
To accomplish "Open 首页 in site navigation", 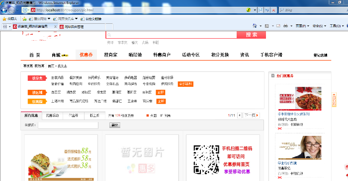I will pos(35,55).
